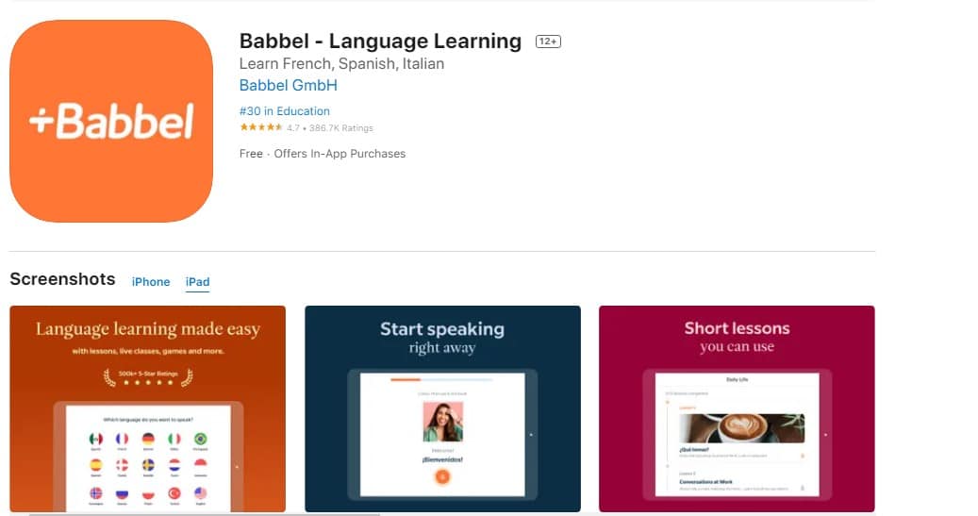
Task: Select the iPad screenshots tab
Action: coord(197,282)
